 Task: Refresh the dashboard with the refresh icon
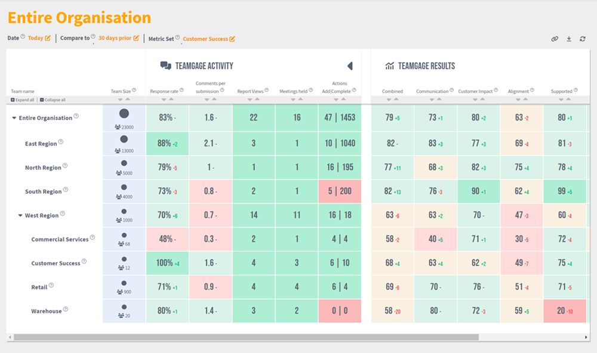click(583, 39)
